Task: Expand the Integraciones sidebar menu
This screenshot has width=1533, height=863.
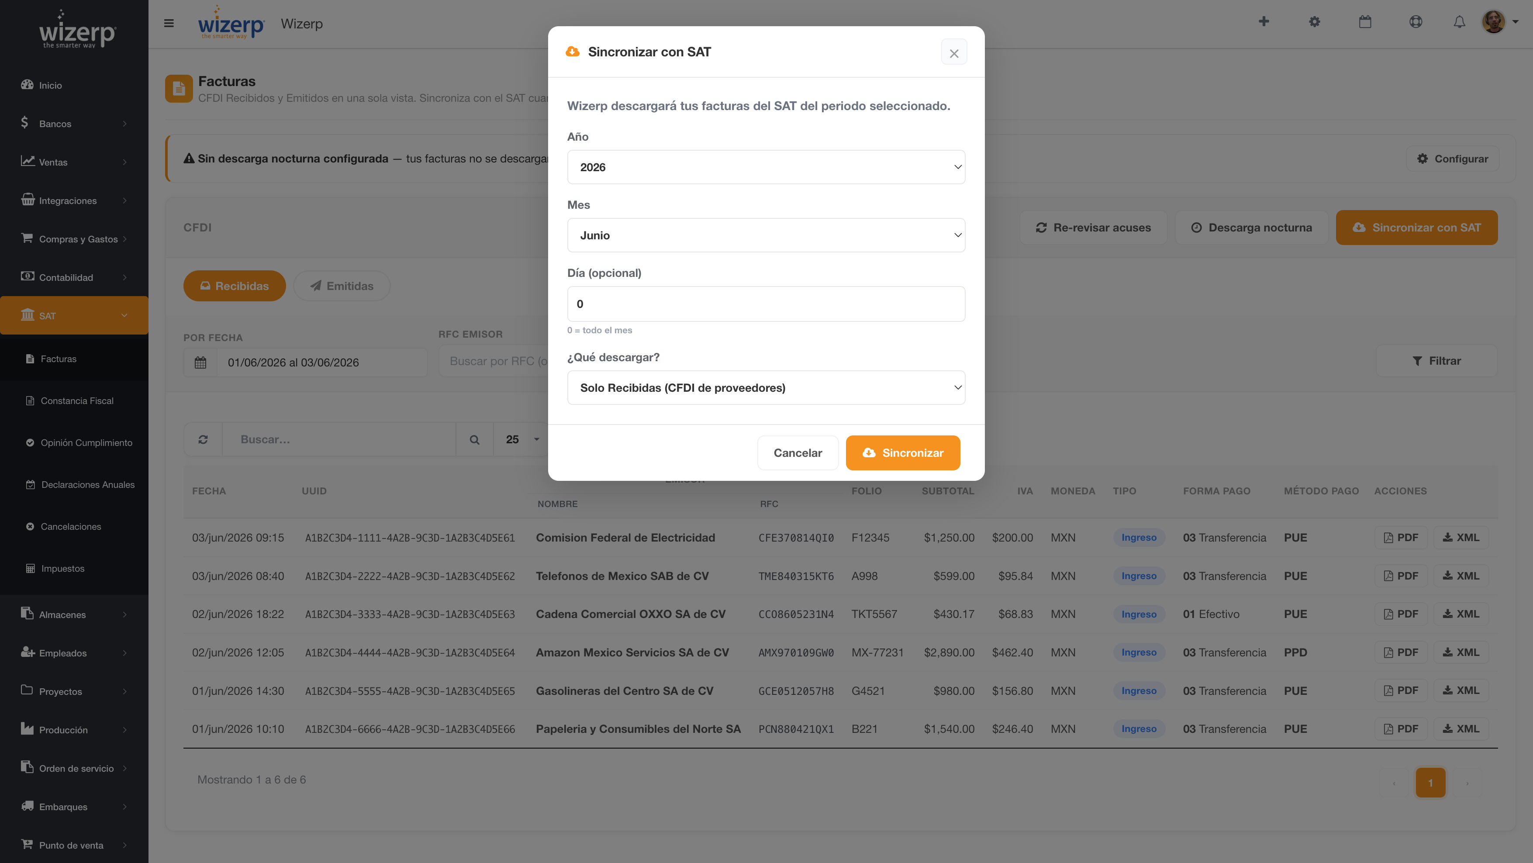Action: click(74, 200)
